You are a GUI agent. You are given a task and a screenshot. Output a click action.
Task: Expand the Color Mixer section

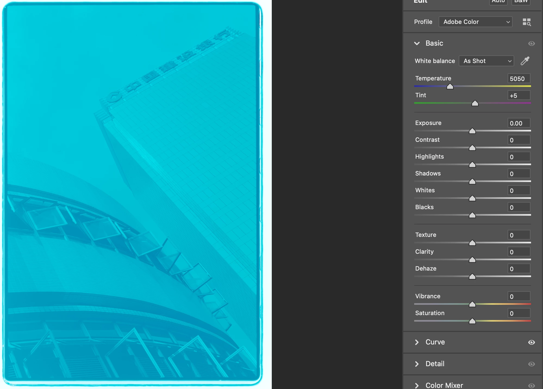417,385
